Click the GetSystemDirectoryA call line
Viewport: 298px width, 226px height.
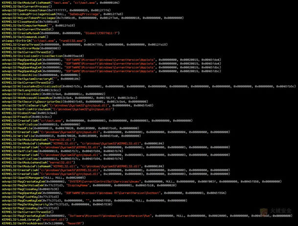tap(34, 78)
